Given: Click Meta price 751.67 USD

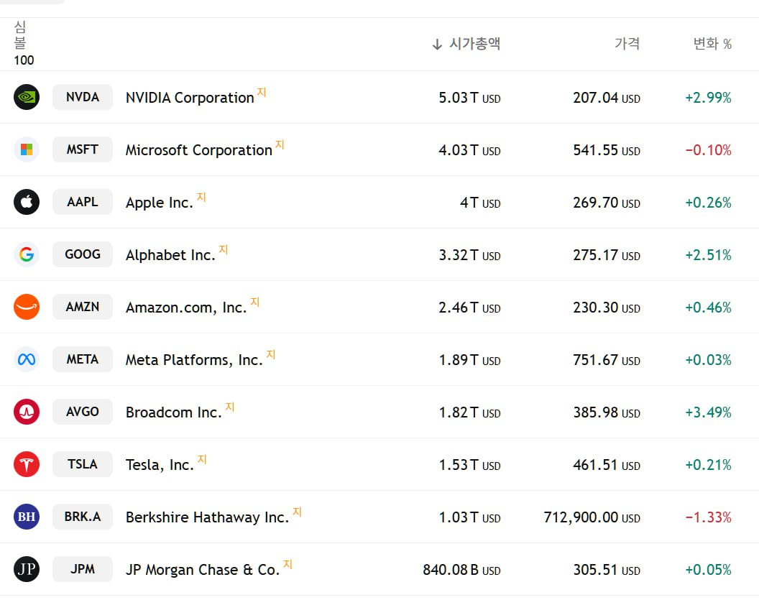Looking at the screenshot, I should [607, 360].
